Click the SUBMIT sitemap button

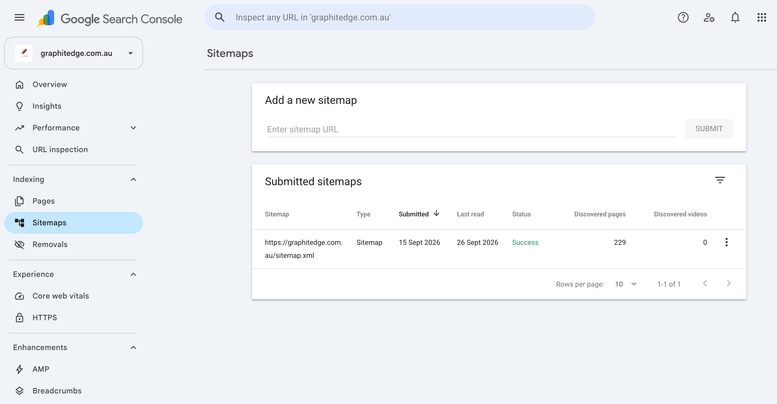(709, 129)
